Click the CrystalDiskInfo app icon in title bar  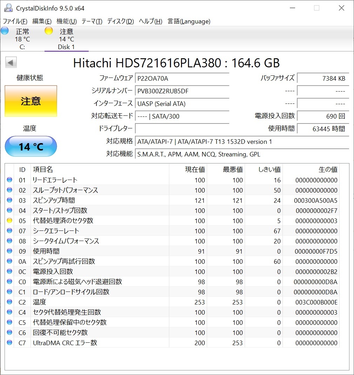click(8, 8)
